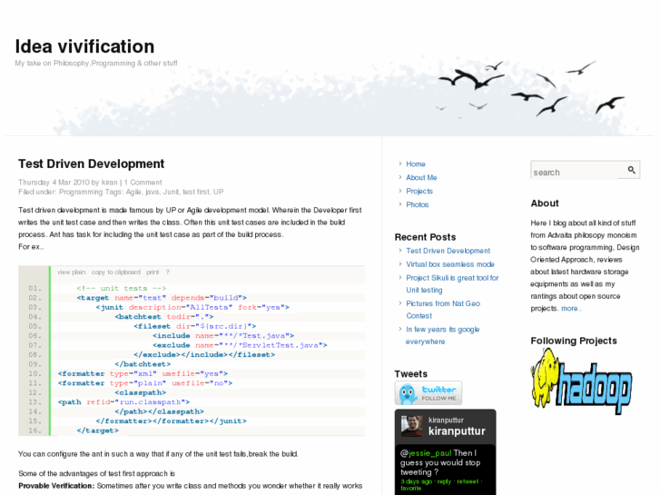Click the tweet's 3 days ago timestamp
This screenshot has width=660, height=495.
tap(417, 481)
